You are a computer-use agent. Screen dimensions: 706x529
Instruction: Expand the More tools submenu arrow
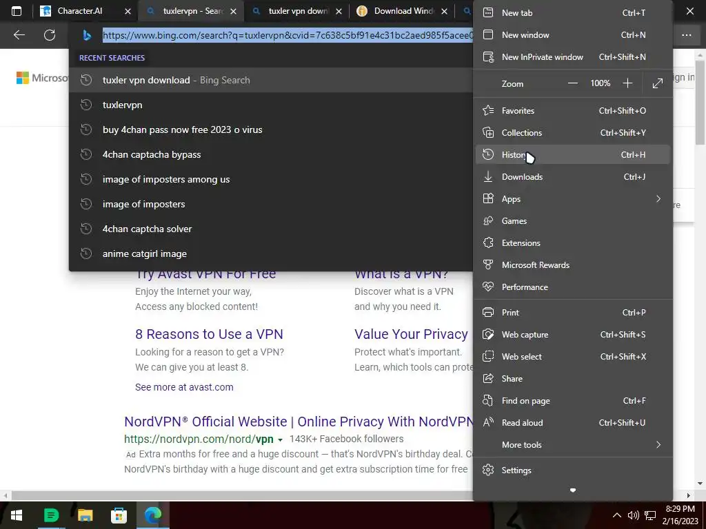pos(658,445)
